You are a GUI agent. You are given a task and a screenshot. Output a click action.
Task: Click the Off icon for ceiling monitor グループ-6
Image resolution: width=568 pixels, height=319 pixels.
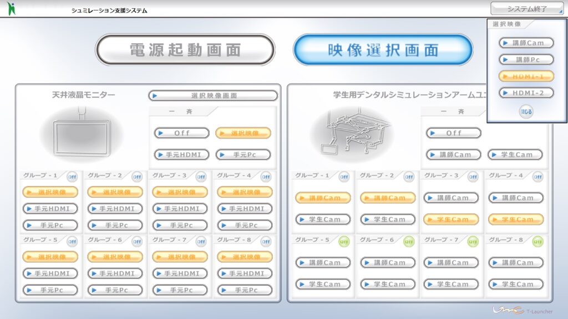[x=136, y=241]
